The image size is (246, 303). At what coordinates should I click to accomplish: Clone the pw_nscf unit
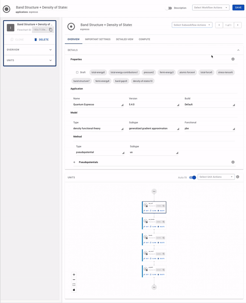tap(153, 259)
